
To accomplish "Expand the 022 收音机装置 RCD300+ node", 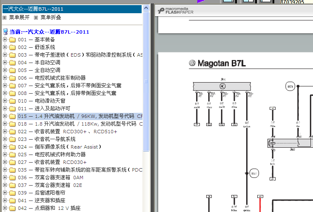I will [5, 131].
